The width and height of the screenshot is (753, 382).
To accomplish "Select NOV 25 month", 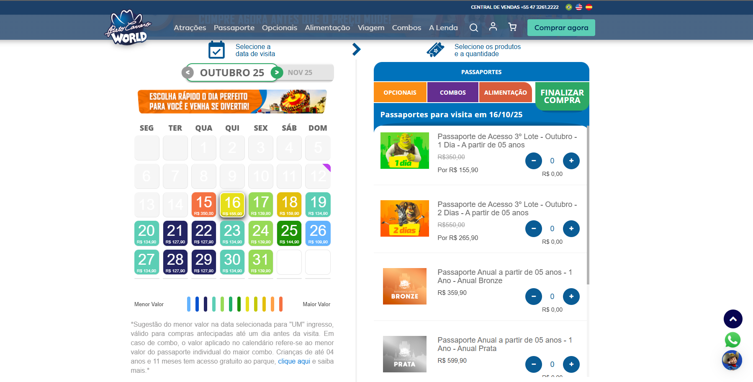I will 300,72.
